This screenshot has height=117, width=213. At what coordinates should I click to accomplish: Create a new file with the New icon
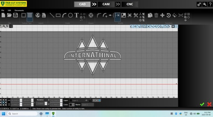(x=3, y=15)
